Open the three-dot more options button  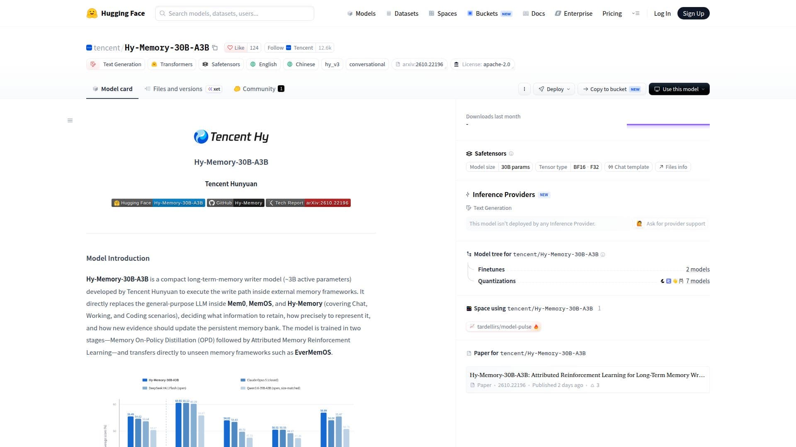point(524,89)
